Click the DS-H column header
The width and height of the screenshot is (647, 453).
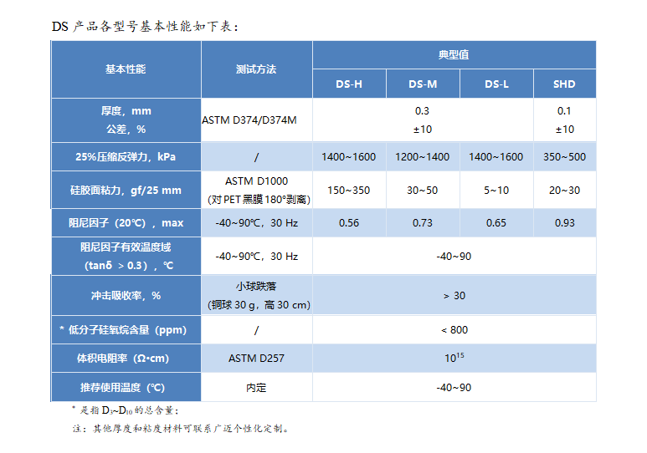click(349, 84)
